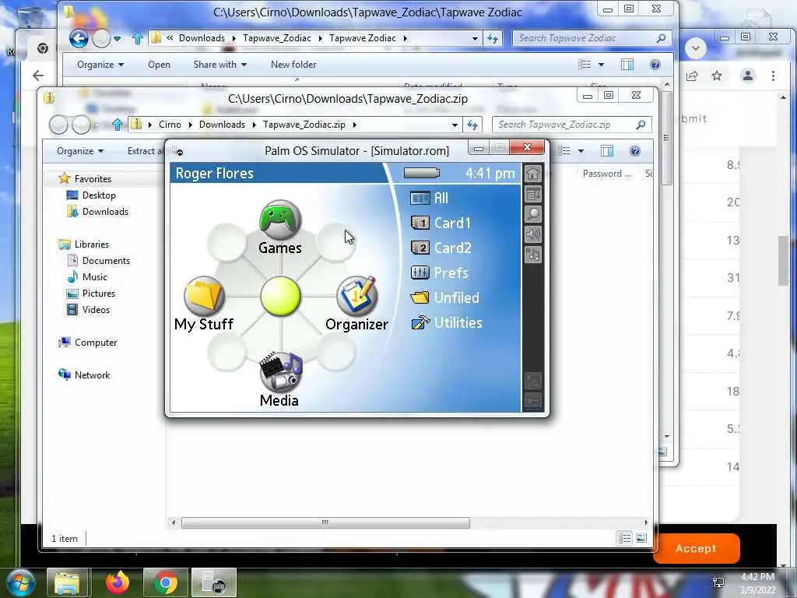Viewport: 797px width, 598px height.
Task: Click Search Tapwave Zodiac field
Action: tap(592, 38)
